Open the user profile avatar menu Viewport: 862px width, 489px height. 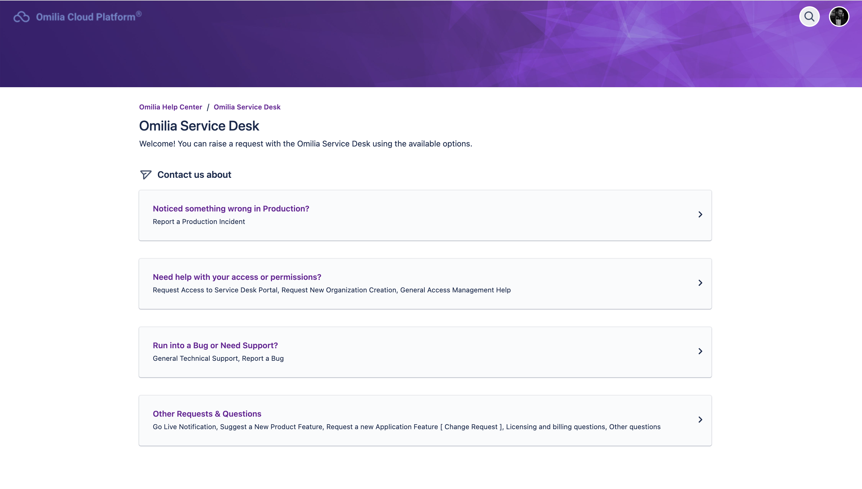tap(839, 17)
